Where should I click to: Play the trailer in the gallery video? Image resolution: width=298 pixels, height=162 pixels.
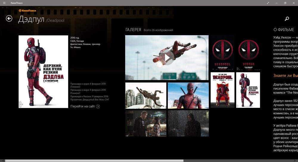167,57
